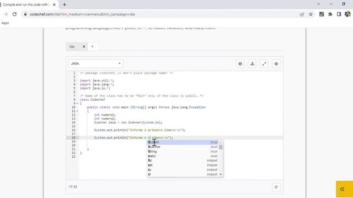Go forward in browser history

[6, 14]
